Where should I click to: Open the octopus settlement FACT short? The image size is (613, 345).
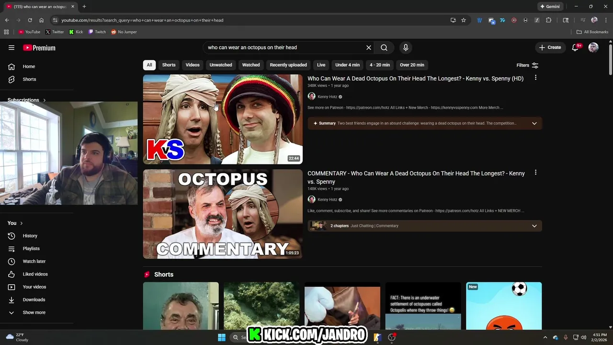423,306
